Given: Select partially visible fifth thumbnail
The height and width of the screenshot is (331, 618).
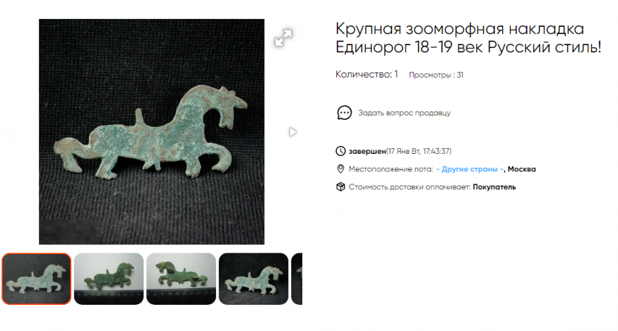Looking at the screenshot, I should (297, 279).
